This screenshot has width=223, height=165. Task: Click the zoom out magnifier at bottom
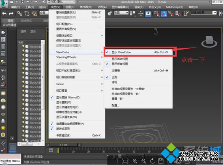click(144, 161)
